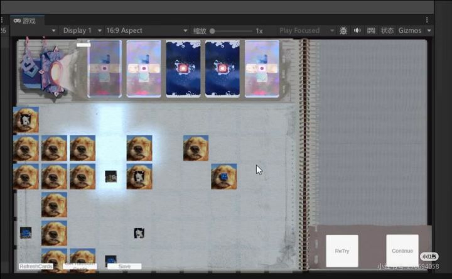Click the small dark tile beside dog tiles
This screenshot has height=279, width=452.
pyautogui.click(x=110, y=177)
